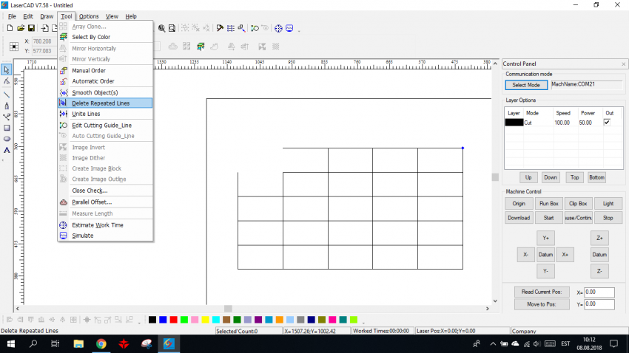Viewport: 629px width, 353px height.
Task: Click the Start button in Machine Control
Action: (x=549, y=218)
